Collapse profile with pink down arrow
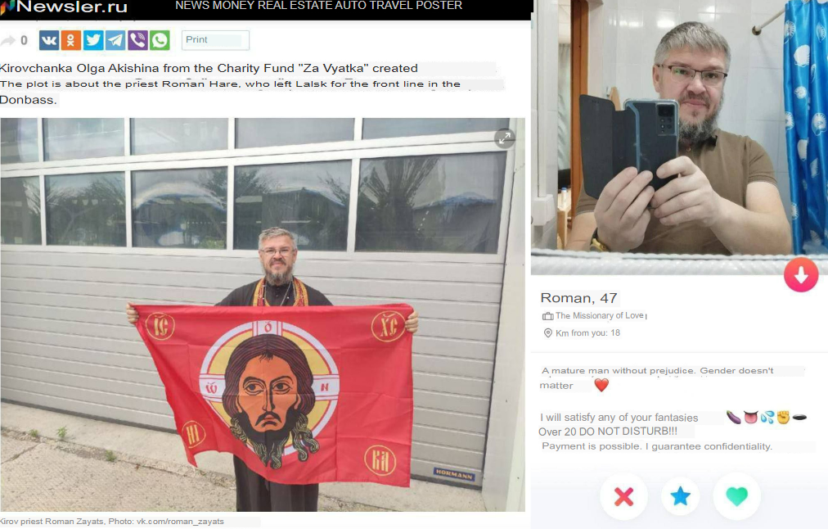Viewport: 828px width, 529px height. point(800,275)
